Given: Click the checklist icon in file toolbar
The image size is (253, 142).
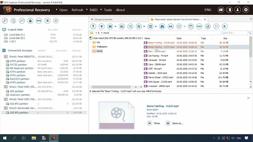Looking at the screenshot, I should tap(130, 26).
